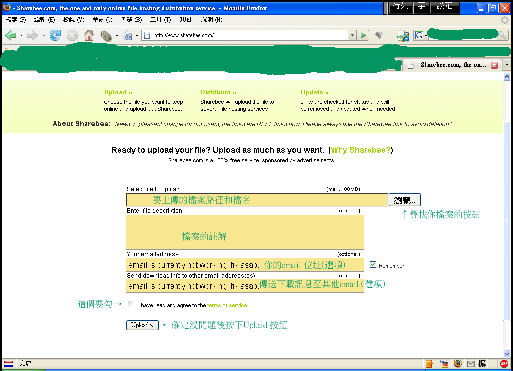Click the Firefox globe status bar icon
513x371 pixels.
click(458, 363)
